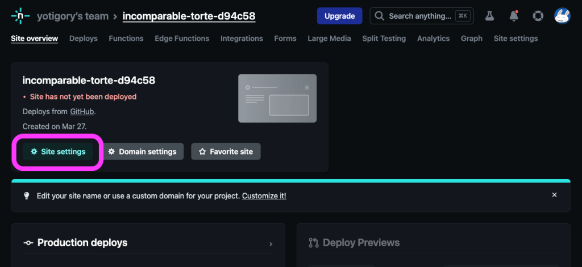The width and height of the screenshot is (582, 267).
Task: Go to the Edge Functions tab
Action: tap(182, 39)
